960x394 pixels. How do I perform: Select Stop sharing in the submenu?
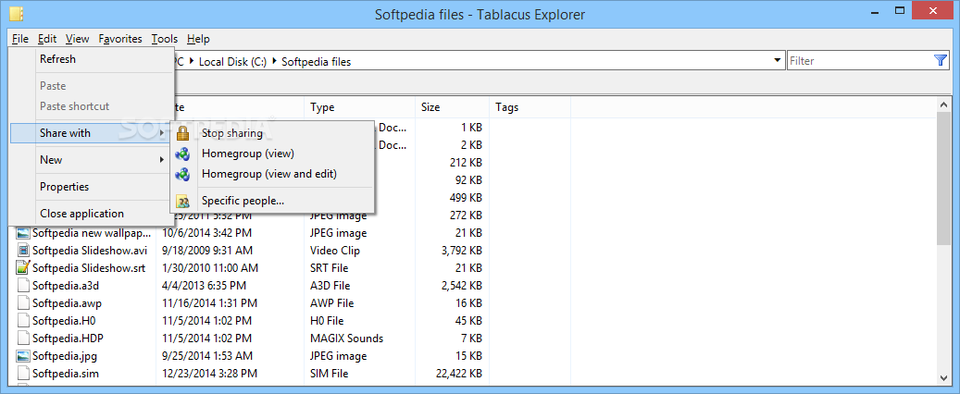272,133
